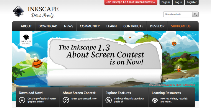The image size is (211, 108).
Task: Open the About Screen Contest heading link
Action: click(x=79, y=93)
